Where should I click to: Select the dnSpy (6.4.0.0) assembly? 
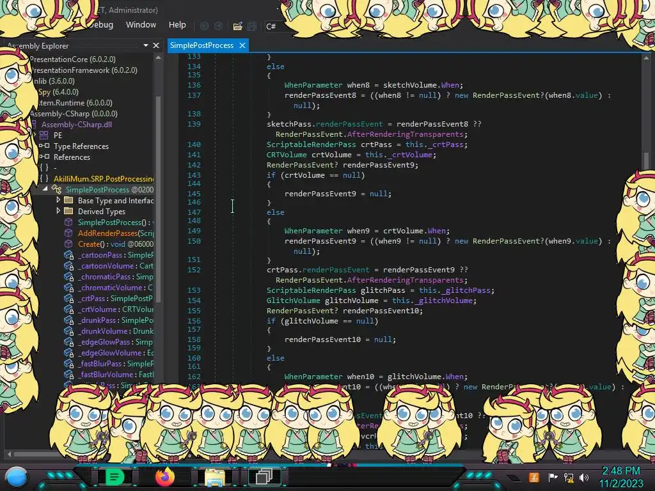58,92
